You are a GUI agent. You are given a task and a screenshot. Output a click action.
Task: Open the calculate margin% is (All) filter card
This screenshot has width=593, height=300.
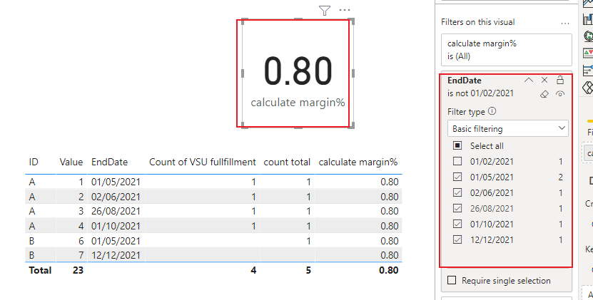tap(507, 50)
